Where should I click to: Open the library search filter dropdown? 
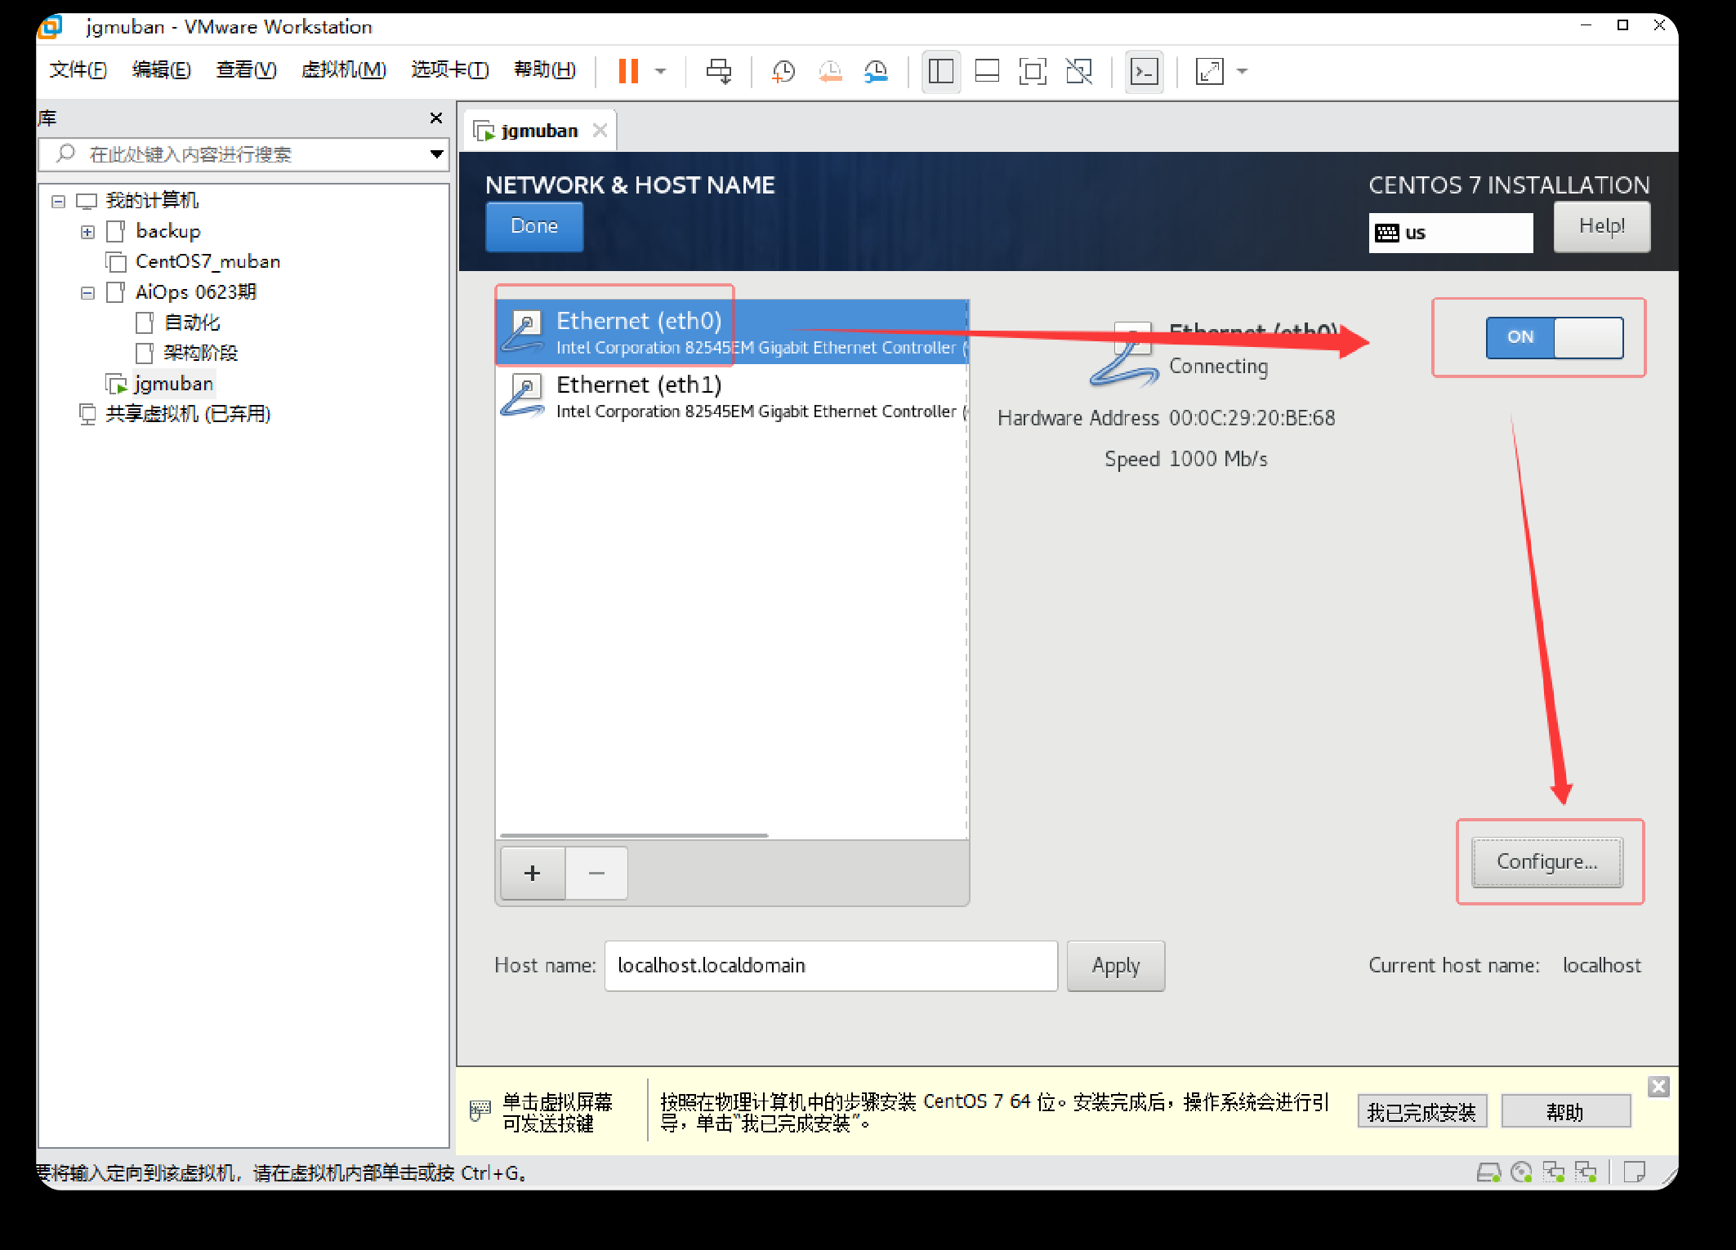(x=437, y=154)
